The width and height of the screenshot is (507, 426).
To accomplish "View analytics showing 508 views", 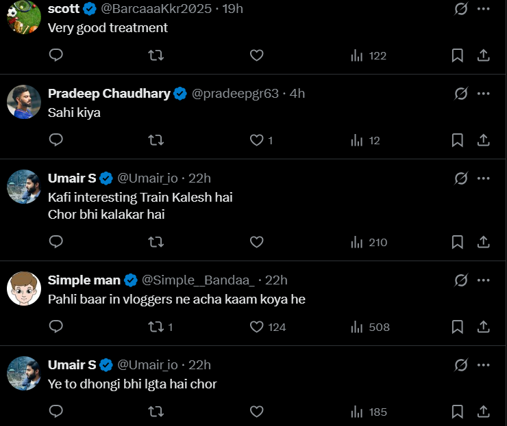I will click(x=370, y=327).
